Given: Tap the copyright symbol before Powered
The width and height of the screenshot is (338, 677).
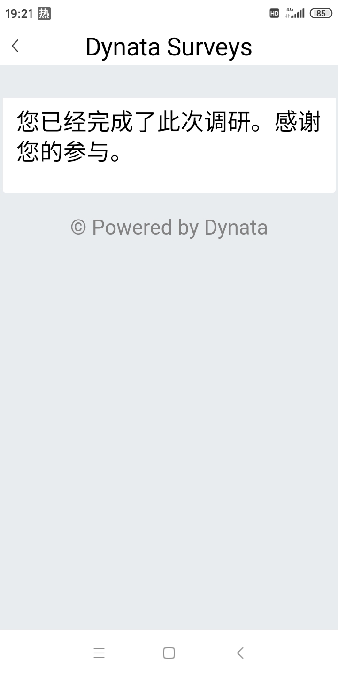Looking at the screenshot, I should pos(78,228).
